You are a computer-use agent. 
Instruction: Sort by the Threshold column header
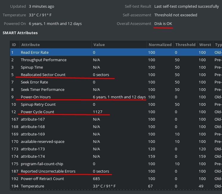click(x=185, y=45)
